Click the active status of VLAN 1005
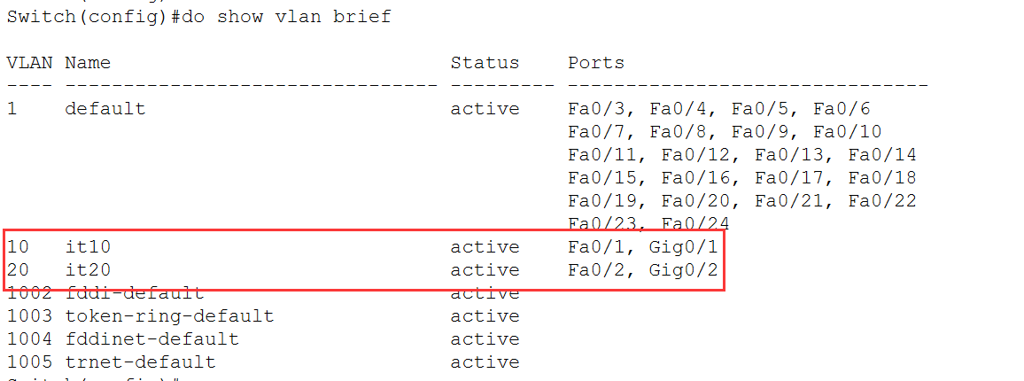 [x=485, y=362]
